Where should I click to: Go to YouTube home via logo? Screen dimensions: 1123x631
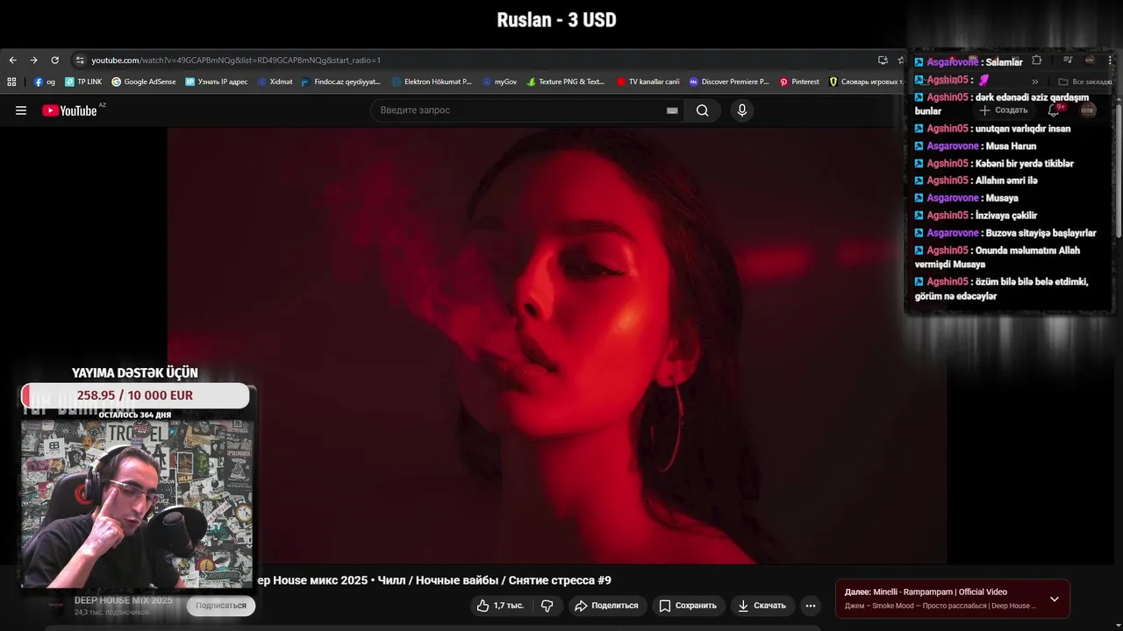[70, 110]
